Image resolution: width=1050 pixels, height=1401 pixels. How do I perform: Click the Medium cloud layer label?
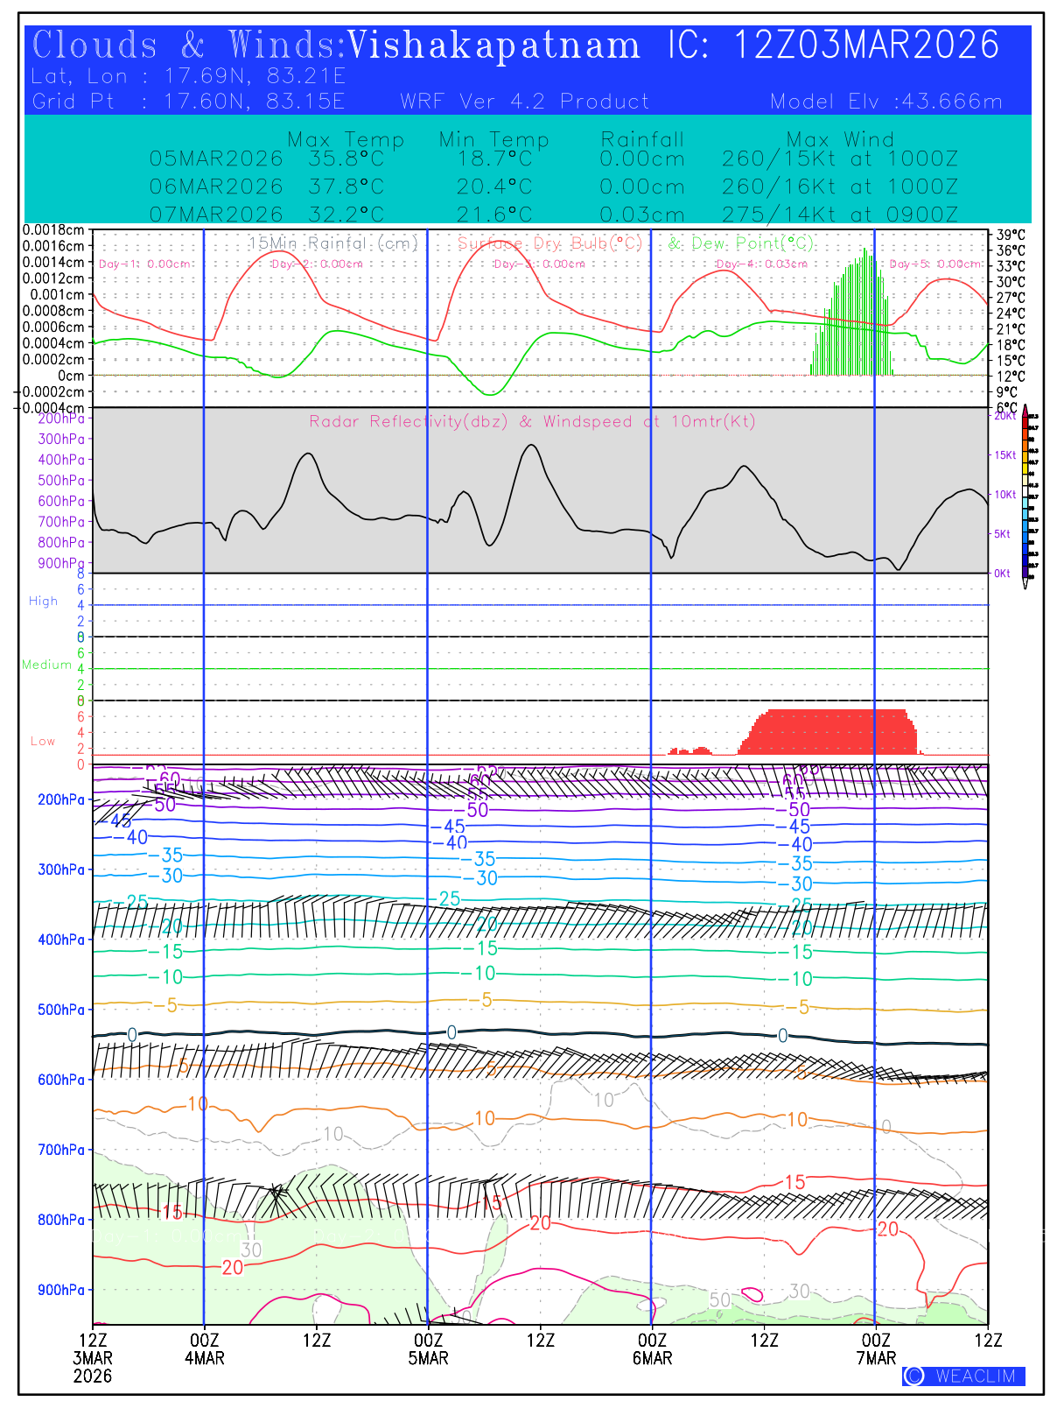click(x=46, y=665)
